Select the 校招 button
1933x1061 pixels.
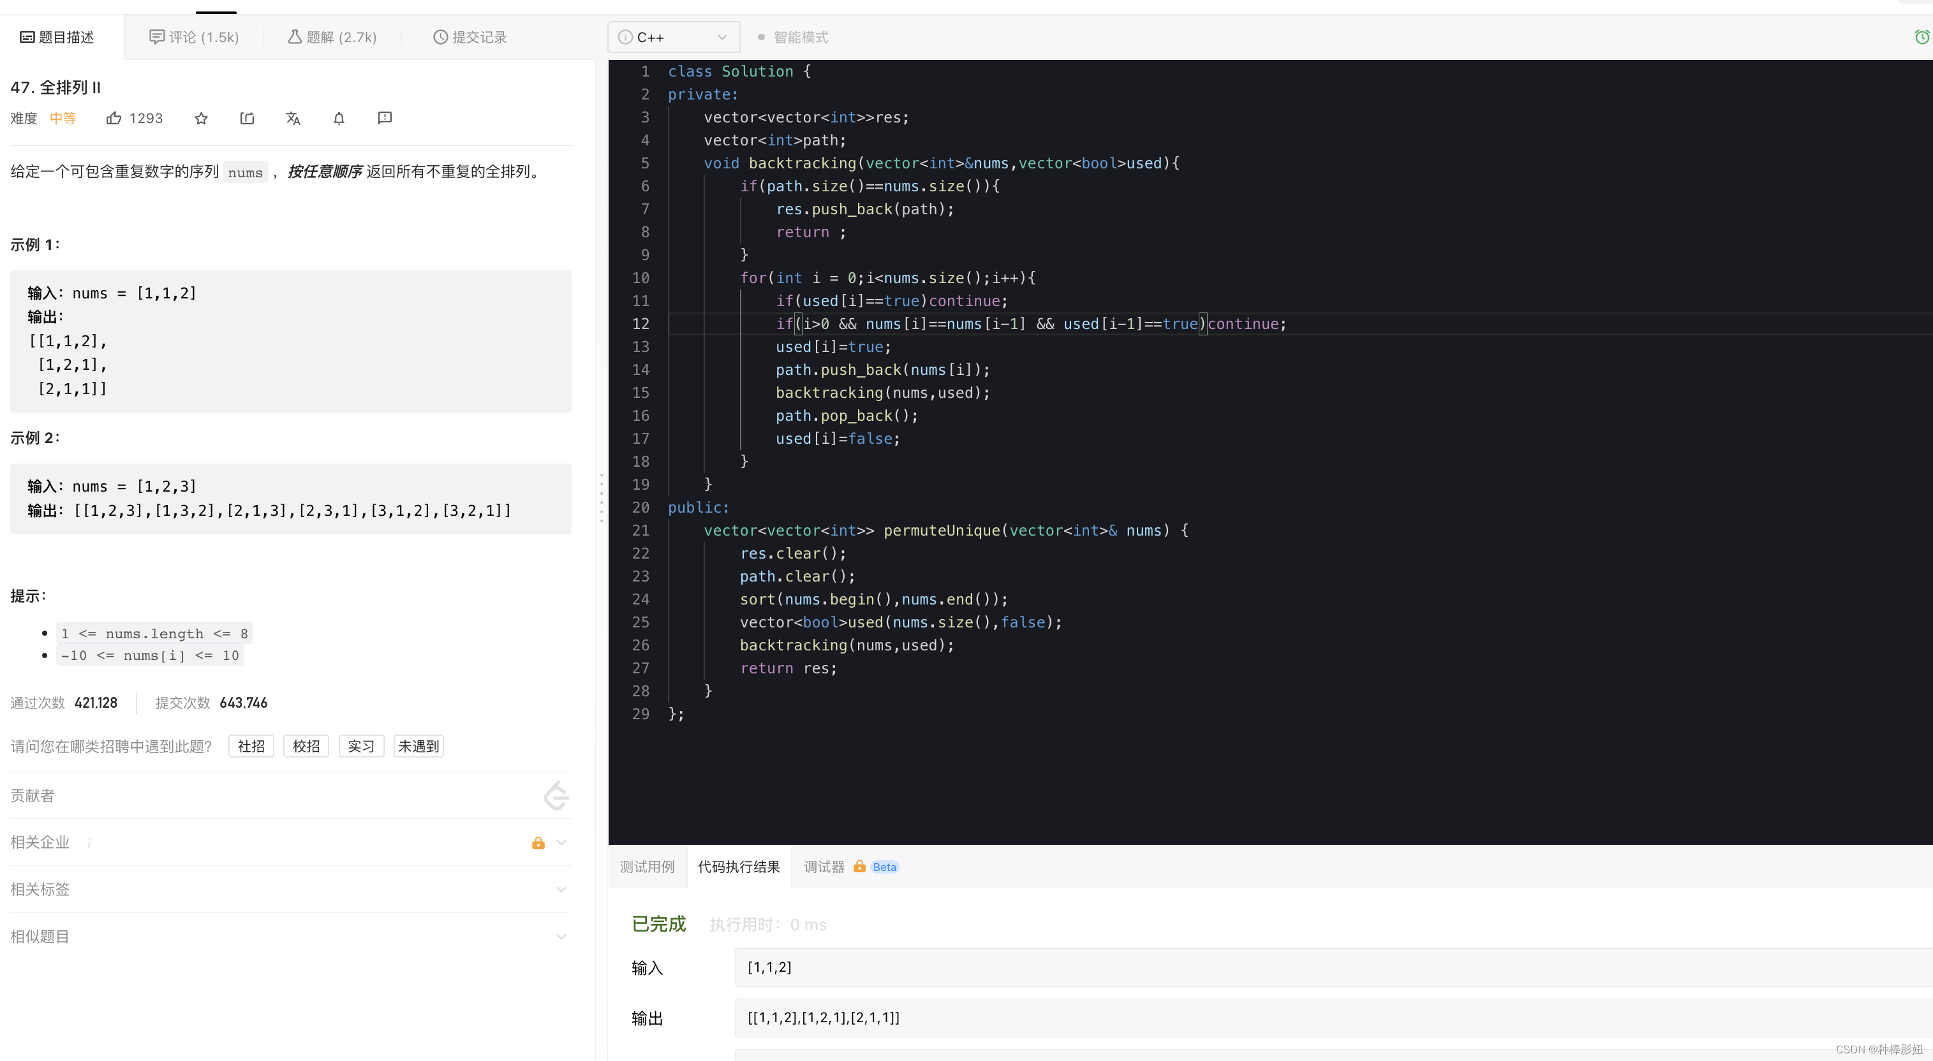[306, 746]
